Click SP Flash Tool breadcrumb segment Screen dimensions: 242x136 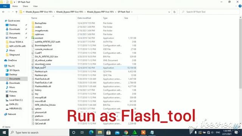coord(124,12)
